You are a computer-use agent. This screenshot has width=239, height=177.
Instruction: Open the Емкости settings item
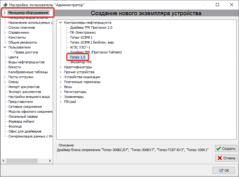(15, 67)
